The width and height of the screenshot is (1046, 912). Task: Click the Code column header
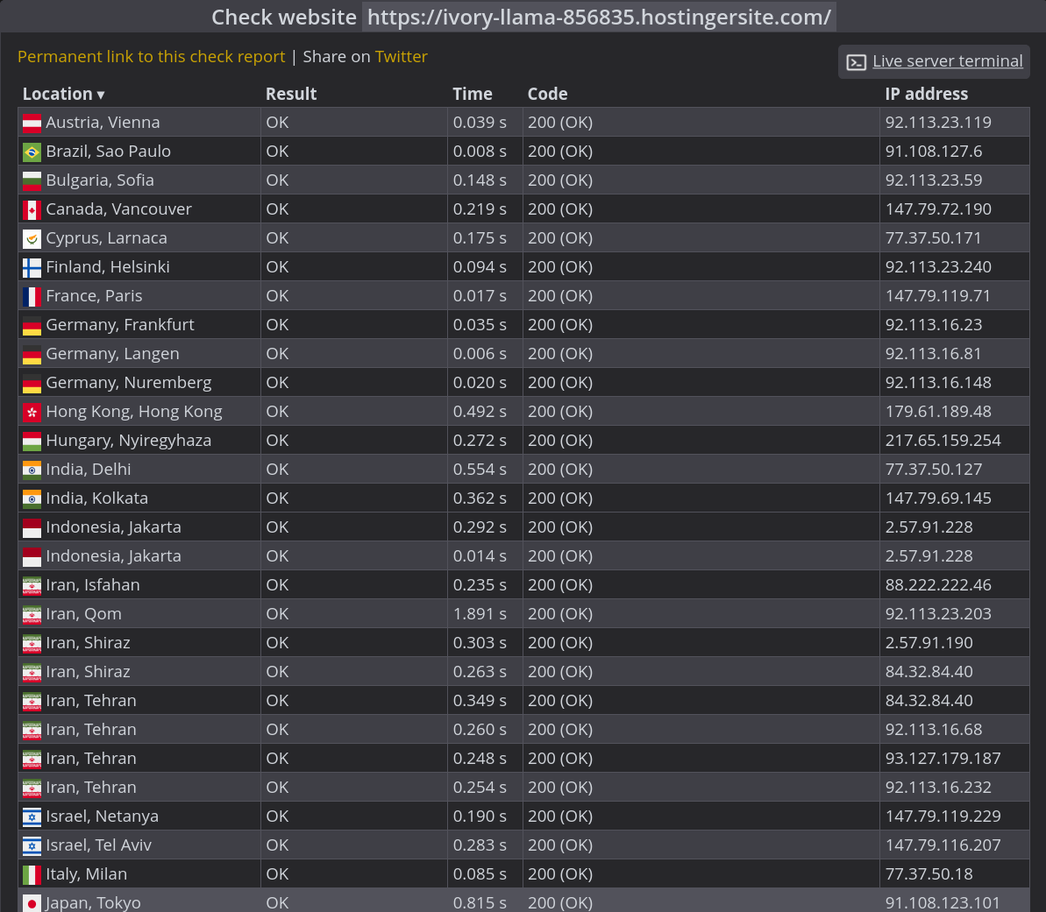tap(548, 94)
